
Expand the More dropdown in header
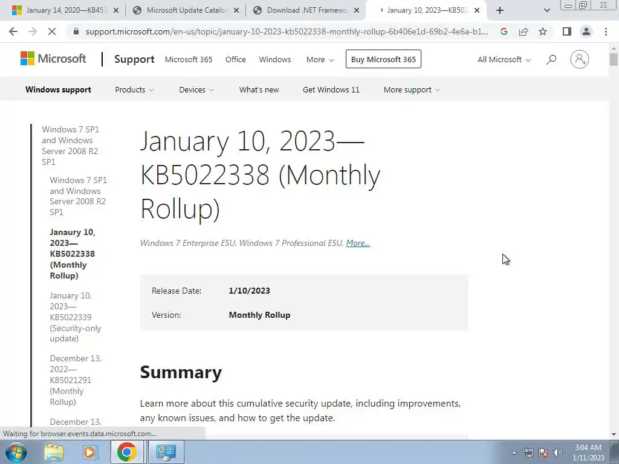click(x=320, y=60)
